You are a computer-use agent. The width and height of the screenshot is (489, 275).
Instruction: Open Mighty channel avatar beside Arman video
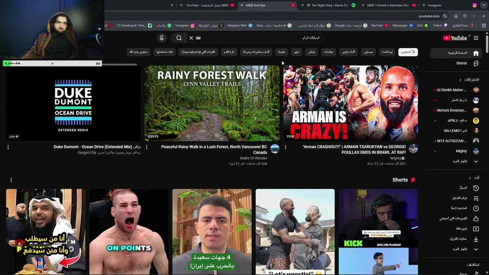tap(413, 149)
